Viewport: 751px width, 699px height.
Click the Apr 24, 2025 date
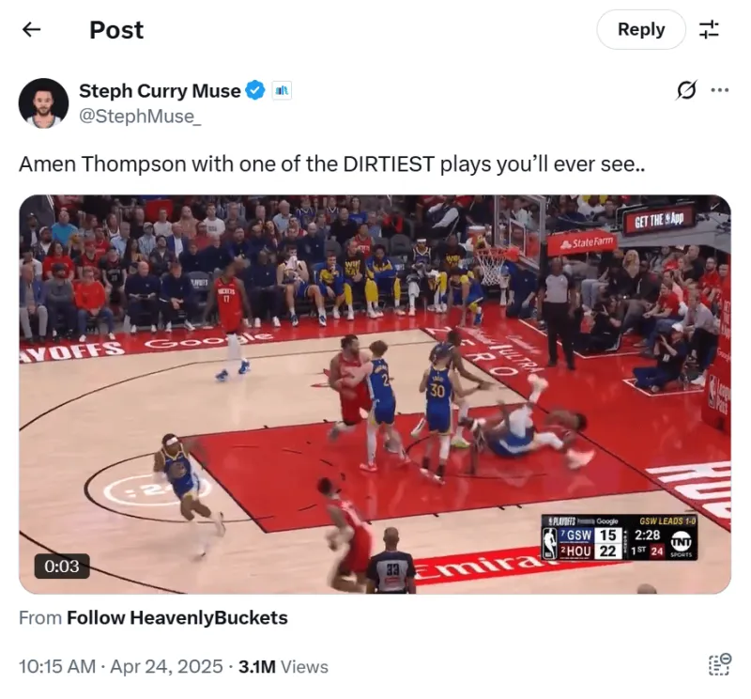(x=167, y=667)
